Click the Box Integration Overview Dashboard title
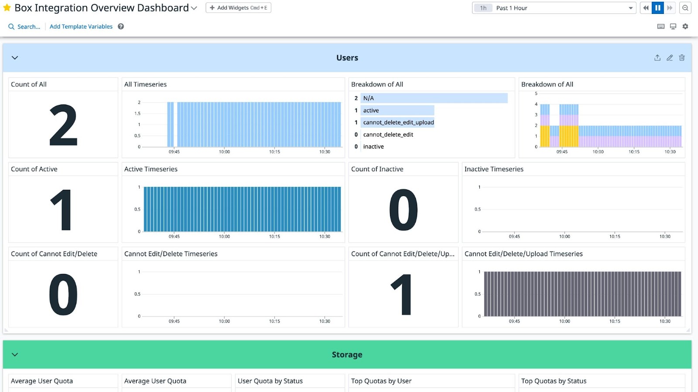This screenshot has height=392, width=698. (102, 8)
